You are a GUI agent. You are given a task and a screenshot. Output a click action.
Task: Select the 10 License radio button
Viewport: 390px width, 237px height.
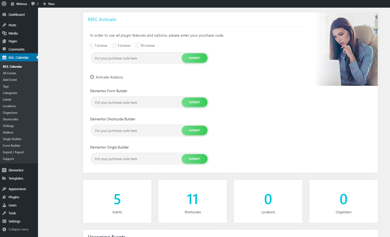click(x=138, y=46)
